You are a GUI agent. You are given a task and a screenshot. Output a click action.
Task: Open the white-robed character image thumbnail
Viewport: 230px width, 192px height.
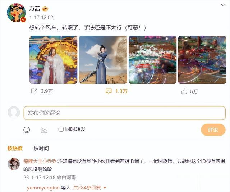pyautogui.click(x=54, y=60)
